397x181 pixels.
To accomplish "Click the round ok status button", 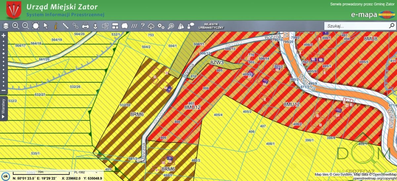I will 6,176.
